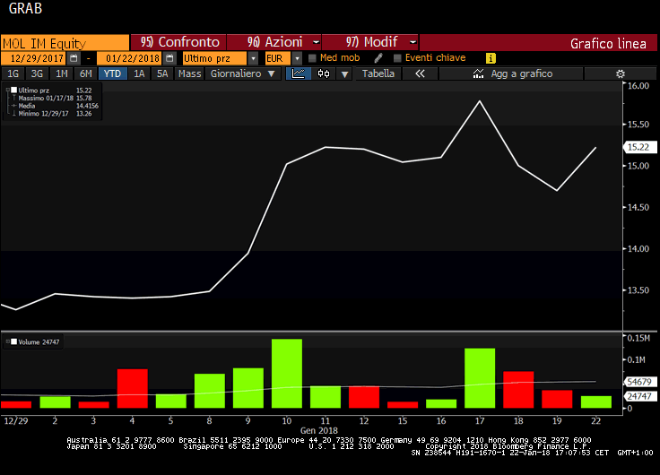Click the line chart type icon
Screen dimensions: 660x475
(300, 73)
